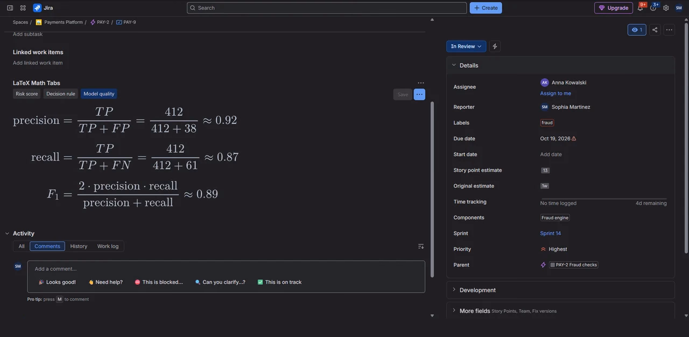
Task: Select the Risk score tab
Action: pyautogui.click(x=27, y=94)
